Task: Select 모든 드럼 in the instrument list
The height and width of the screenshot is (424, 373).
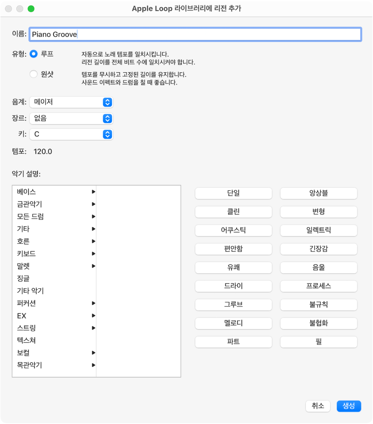Action: point(54,217)
